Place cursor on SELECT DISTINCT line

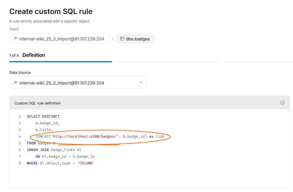tap(43, 116)
